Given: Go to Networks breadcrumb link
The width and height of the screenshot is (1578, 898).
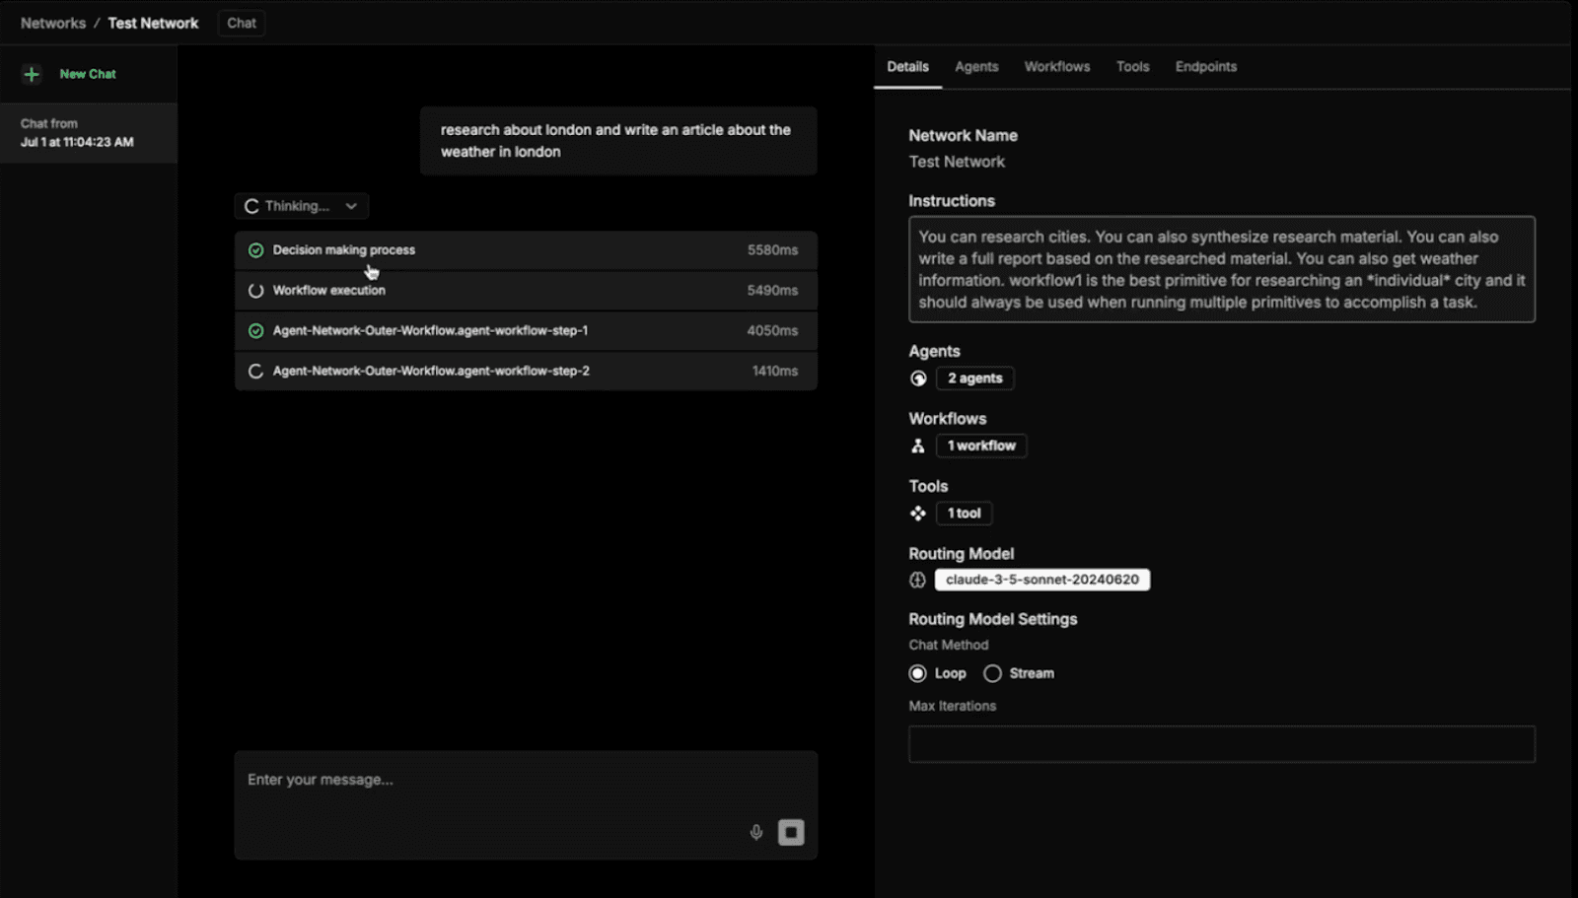Looking at the screenshot, I should [53, 23].
